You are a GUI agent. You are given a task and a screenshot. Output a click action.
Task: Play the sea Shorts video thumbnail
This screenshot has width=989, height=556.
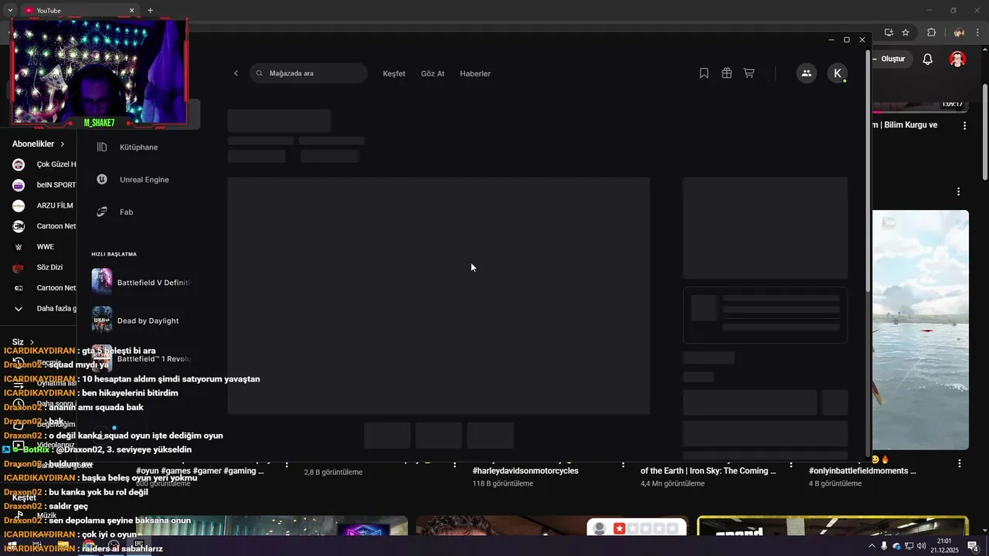click(920, 330)
